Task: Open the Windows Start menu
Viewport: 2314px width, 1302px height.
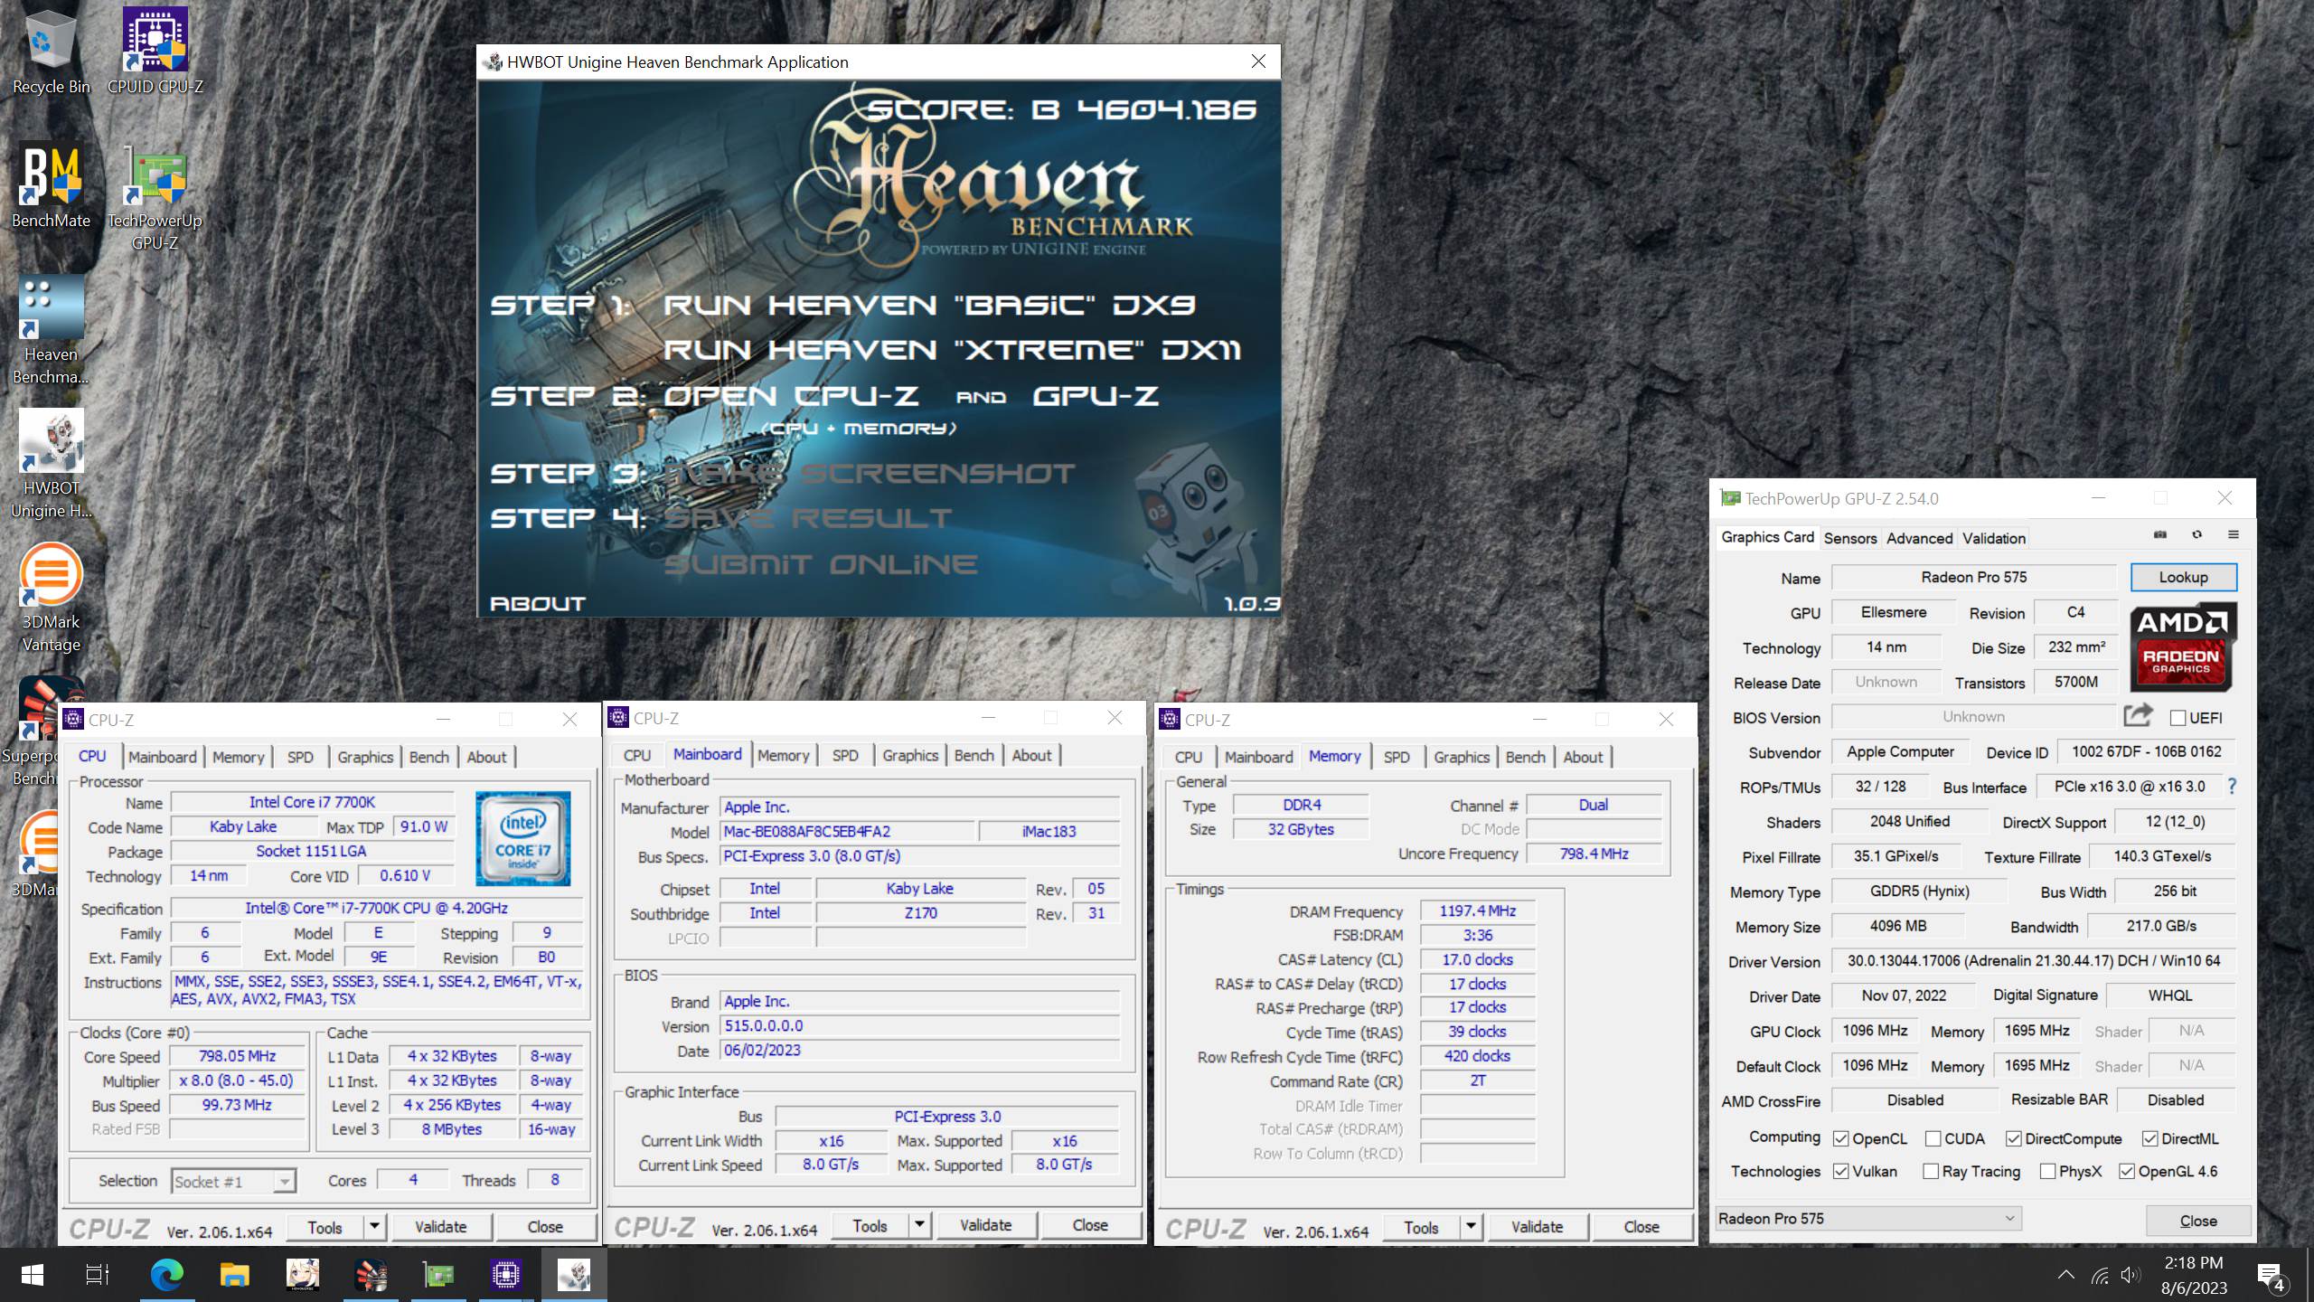Action: click(x=32, y=1275)
